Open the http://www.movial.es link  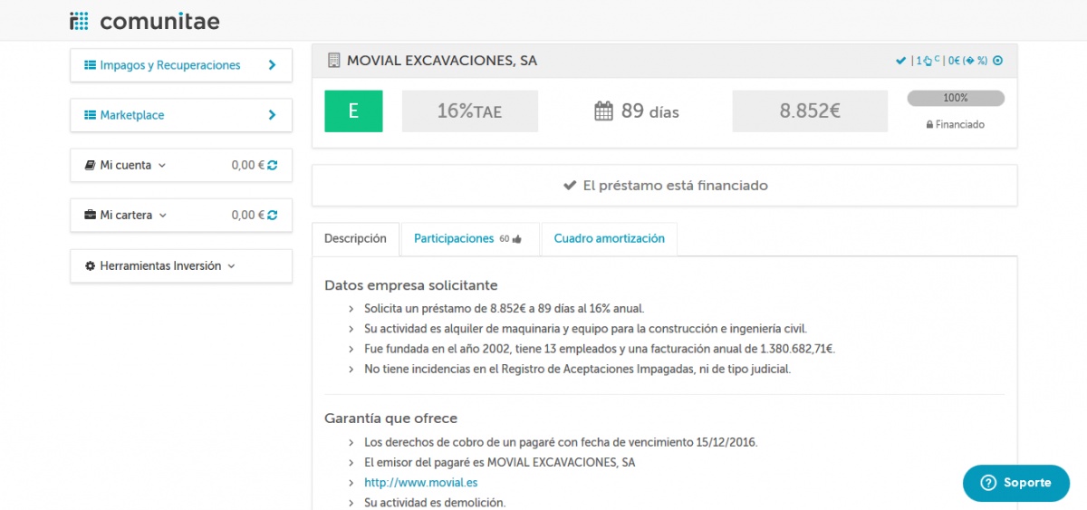tap(420, 483)
